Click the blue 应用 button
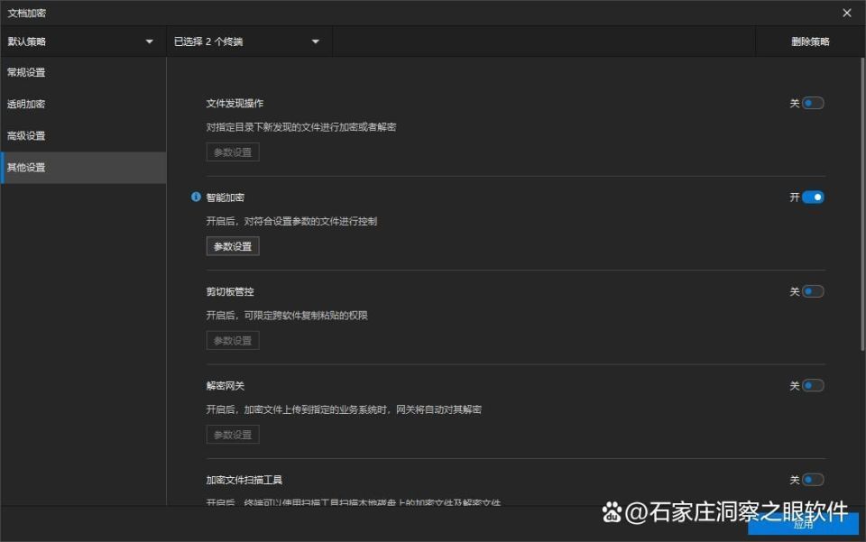866x542 pixels. point(803,524)
